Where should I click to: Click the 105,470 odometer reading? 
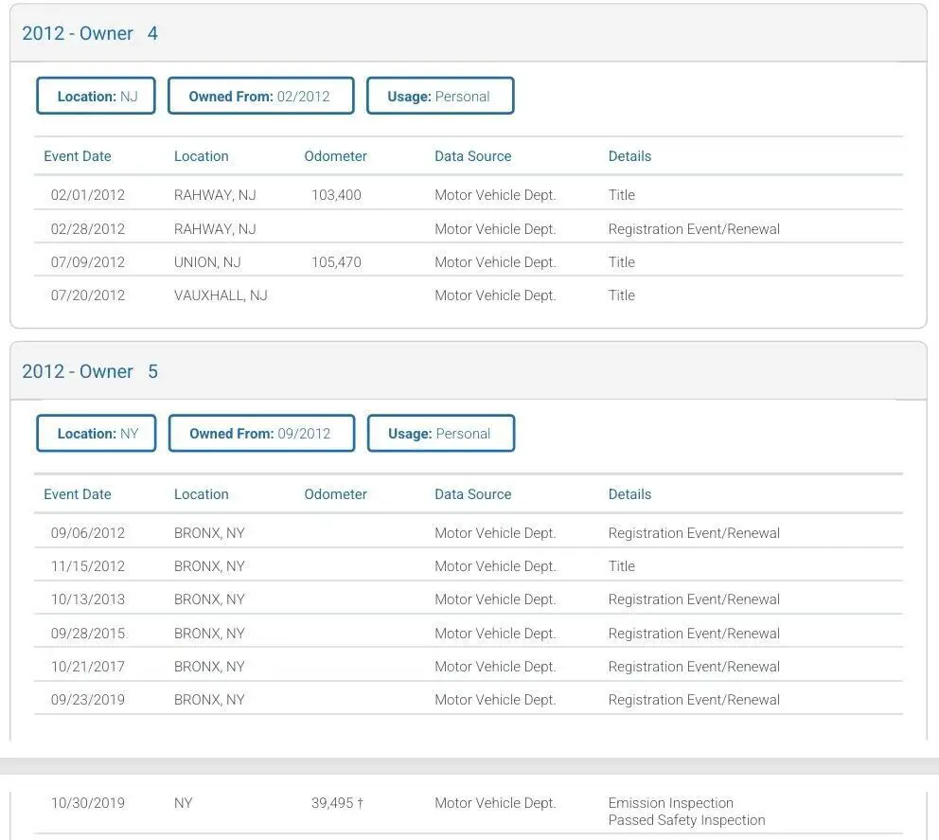pos(336,262)
